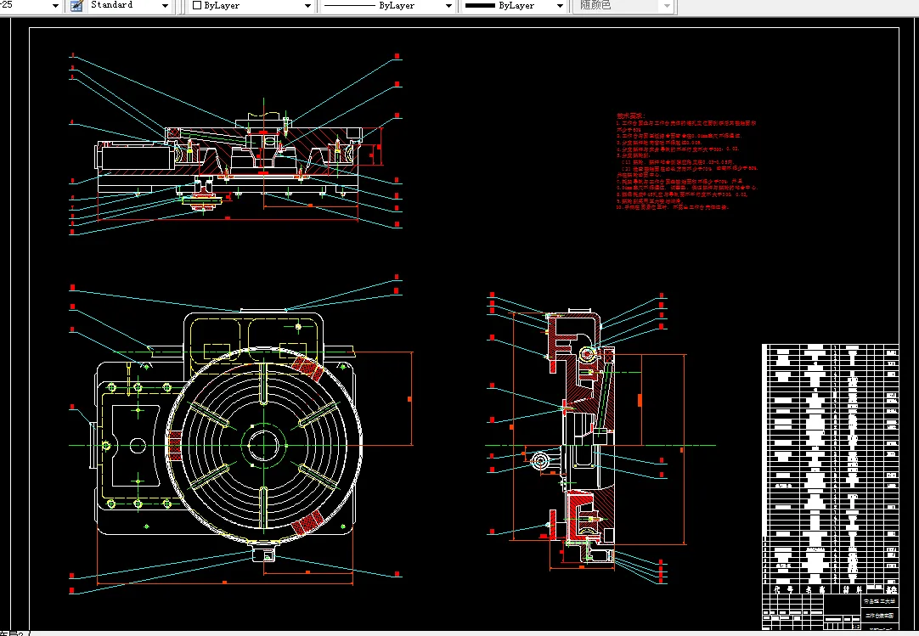Click the center hub of the circular worktable
This screenshot has width=919, height=636.
264,446
